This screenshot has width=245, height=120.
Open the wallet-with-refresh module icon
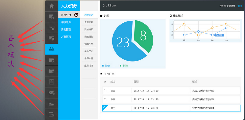coord(51,71)
